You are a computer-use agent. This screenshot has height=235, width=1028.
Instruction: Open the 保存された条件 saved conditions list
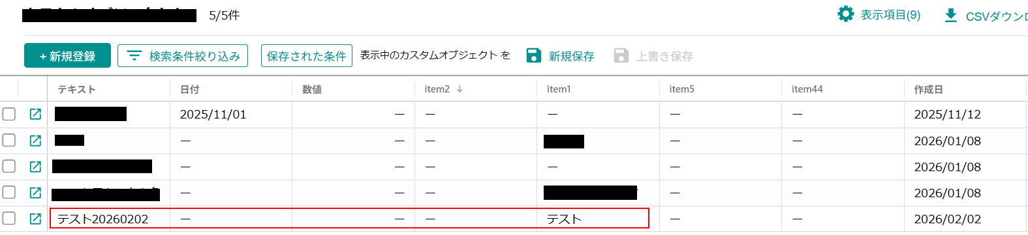pyautogui.click(x=307, y=56)
